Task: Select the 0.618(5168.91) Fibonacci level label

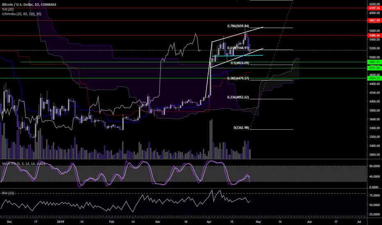Action: click(x=238, y=48)
